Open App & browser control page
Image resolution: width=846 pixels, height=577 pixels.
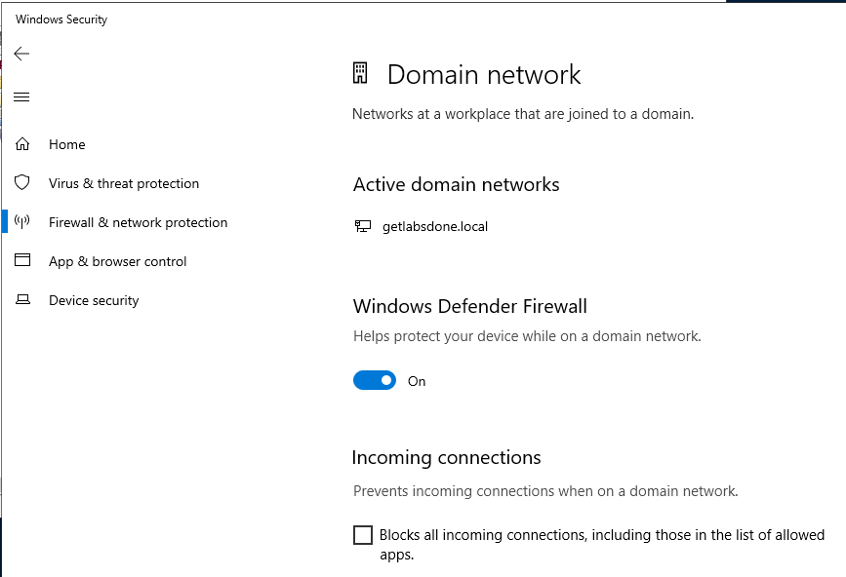(118, 261)
